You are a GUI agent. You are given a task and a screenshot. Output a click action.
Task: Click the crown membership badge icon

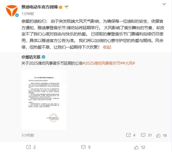61,7
